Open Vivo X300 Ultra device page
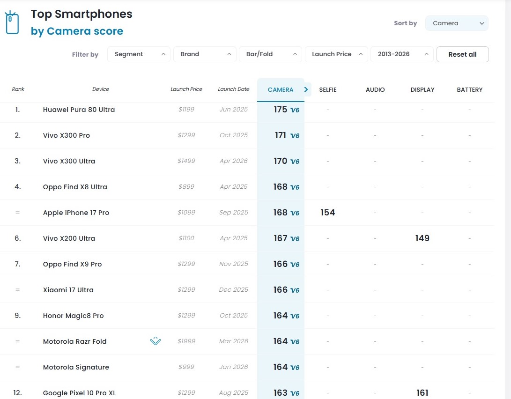This screenshot has width=511, height=399. (x=69, y=161)
